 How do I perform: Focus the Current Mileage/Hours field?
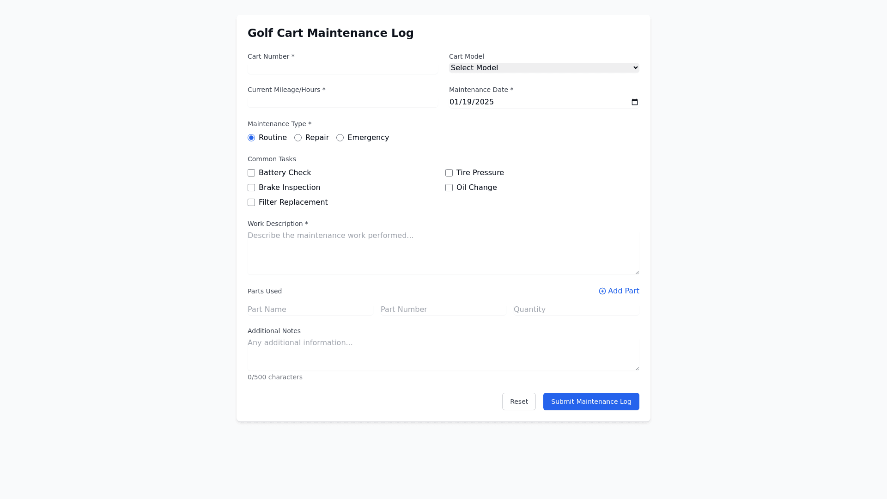(x=342, y=102)
